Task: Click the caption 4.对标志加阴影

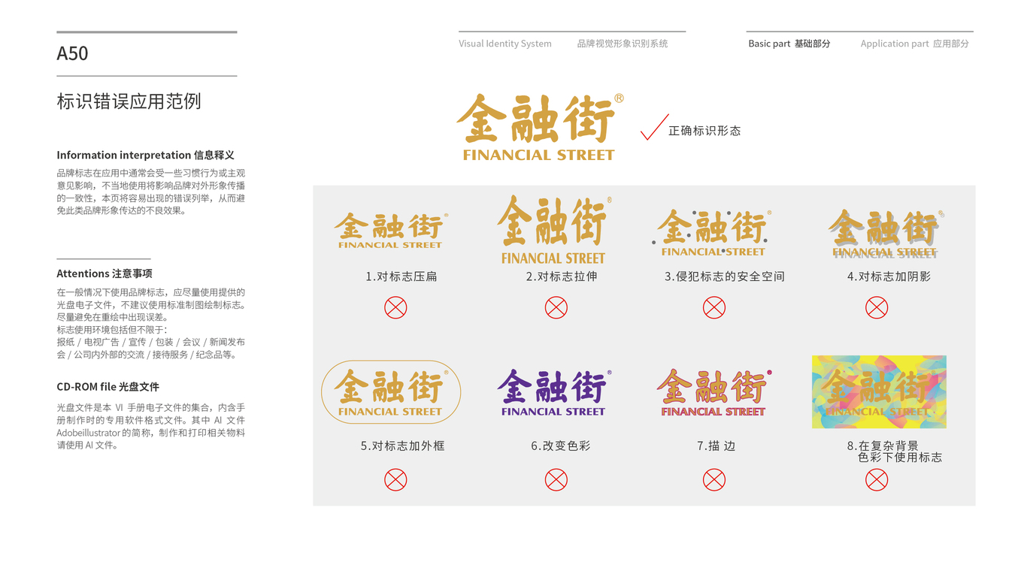Action: (889, 276)
